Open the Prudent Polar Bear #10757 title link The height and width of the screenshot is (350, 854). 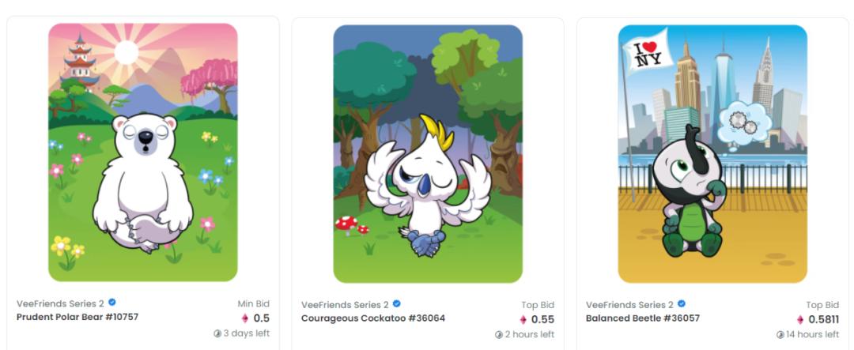click(x=77, y=317)
